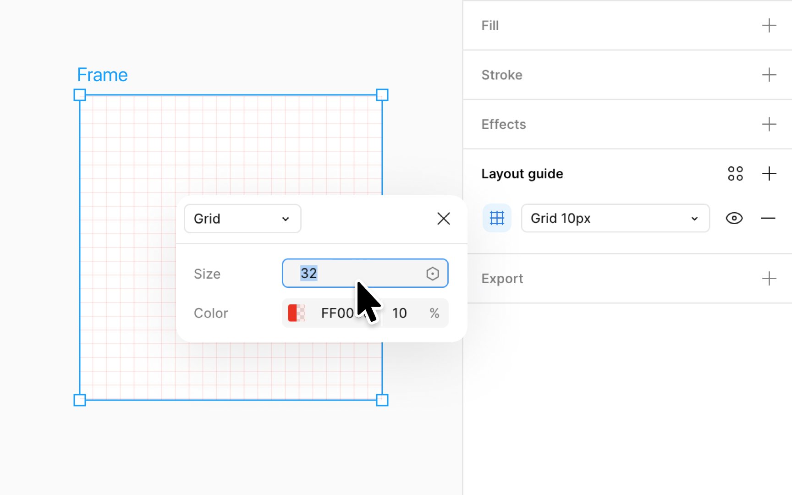Select the Frame title label on canvas
Image resolution: width=792 pixels, height=495 pixels.
pos(102,75)
